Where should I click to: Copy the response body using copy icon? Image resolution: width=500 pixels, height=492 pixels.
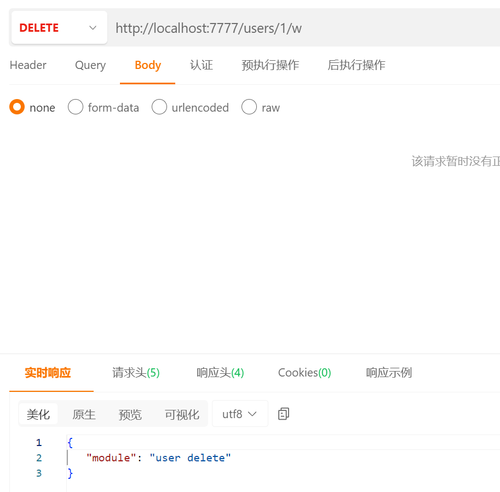[283, 414]
